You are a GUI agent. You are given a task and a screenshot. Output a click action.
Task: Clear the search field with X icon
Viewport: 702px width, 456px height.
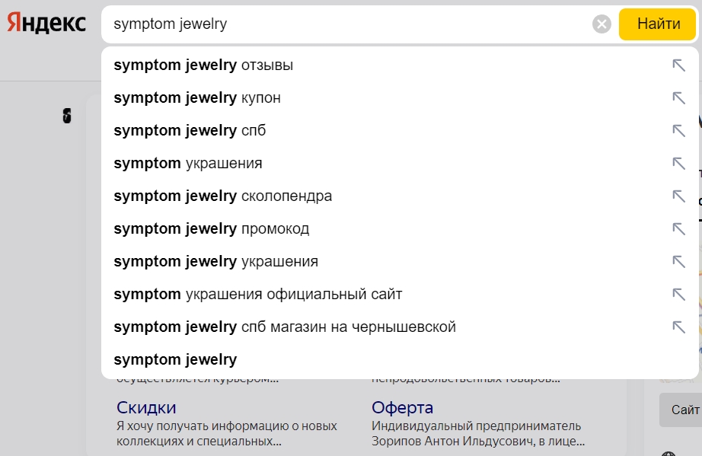(x=601, y=24)
